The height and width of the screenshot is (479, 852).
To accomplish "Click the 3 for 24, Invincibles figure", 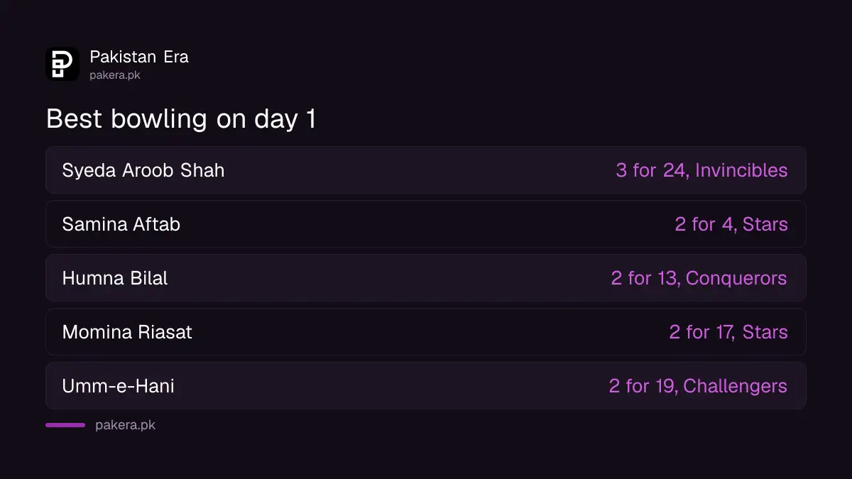I will pos(701,170).
